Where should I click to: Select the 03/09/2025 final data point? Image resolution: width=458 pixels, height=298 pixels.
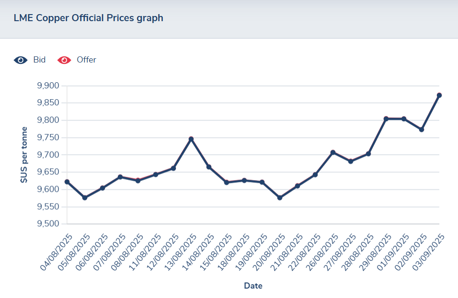coord(439,95)
